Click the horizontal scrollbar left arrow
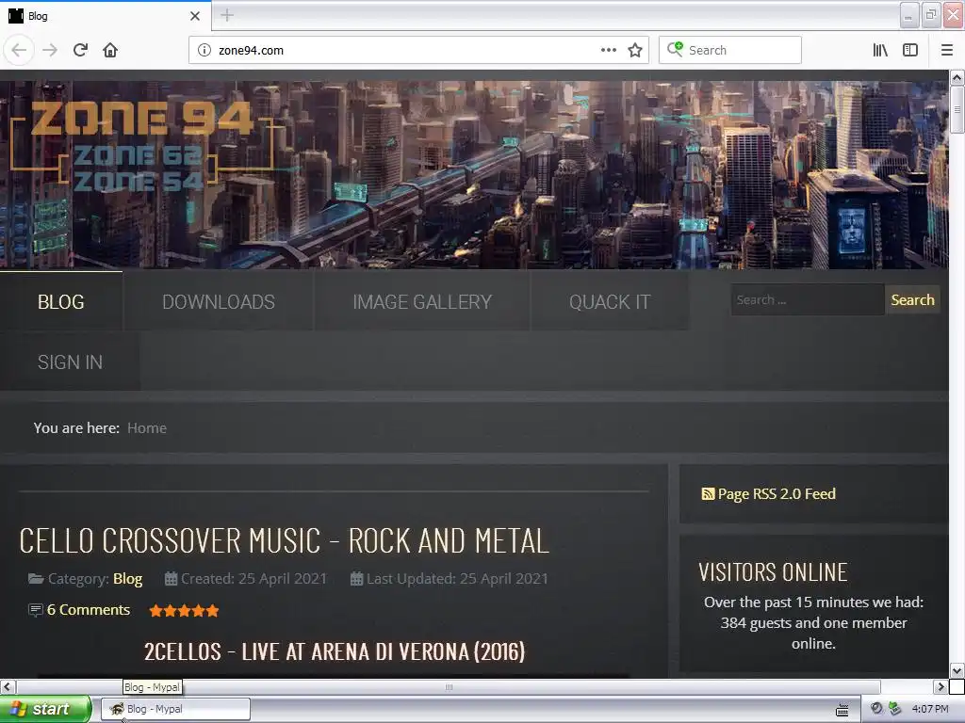The image size is (965, 723). (8, 686)
